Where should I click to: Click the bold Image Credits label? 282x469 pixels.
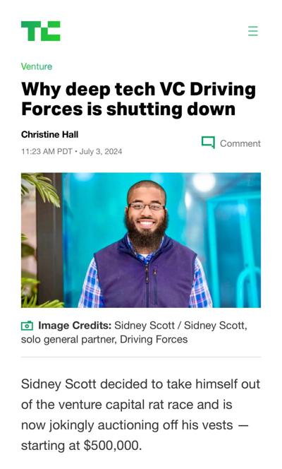(75, 326)
